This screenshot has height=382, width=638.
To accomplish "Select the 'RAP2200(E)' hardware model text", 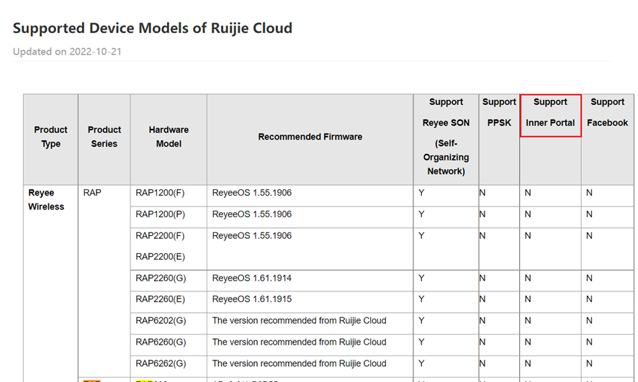I will 160,257.
